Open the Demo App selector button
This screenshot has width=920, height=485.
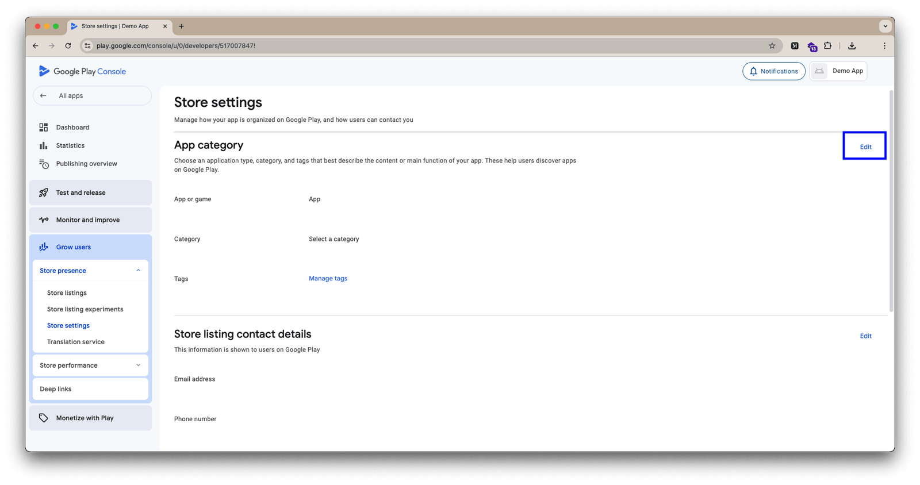pos(838,71)
